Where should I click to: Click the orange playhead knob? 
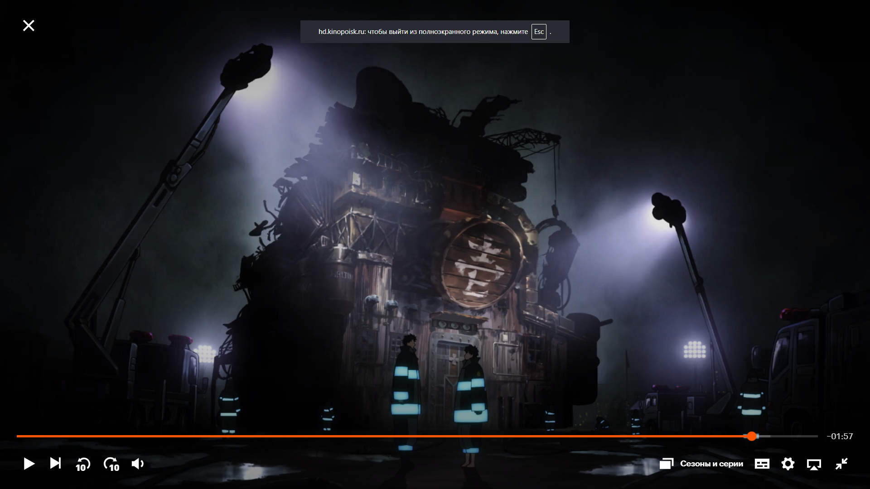(x=752, y=436)
